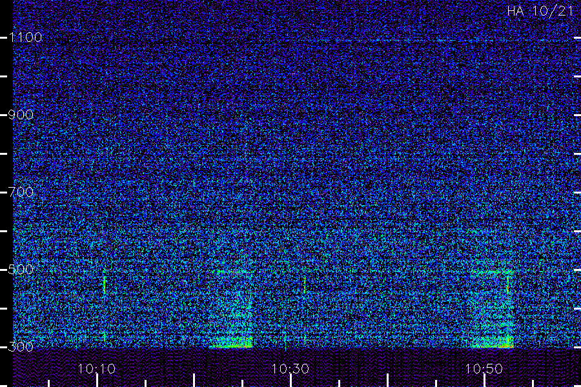Click the 10:10 time axis label
This screenshot has height=387, width=581.
pos(97,369)
